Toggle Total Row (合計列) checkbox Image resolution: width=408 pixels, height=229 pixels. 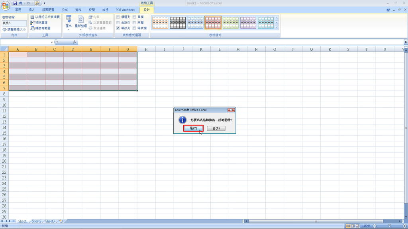(118, 23)
